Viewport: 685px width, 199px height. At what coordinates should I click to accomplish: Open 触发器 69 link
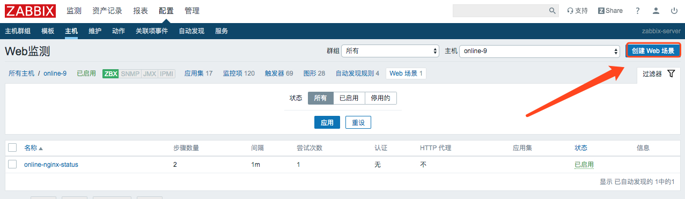[279, 73]
